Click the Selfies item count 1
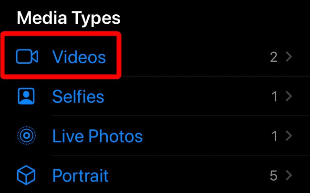This screenshot has height=193, width=310. (274, 97)
